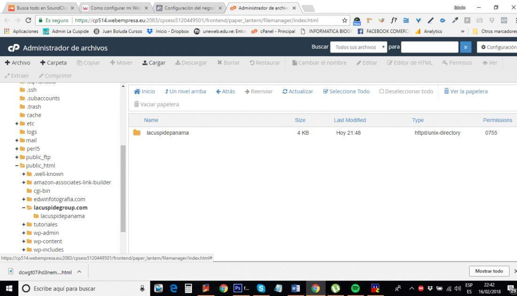Sort files by Name column
Image resolution: width=517 pixels, height=296 pixels.
click(151, 120)
